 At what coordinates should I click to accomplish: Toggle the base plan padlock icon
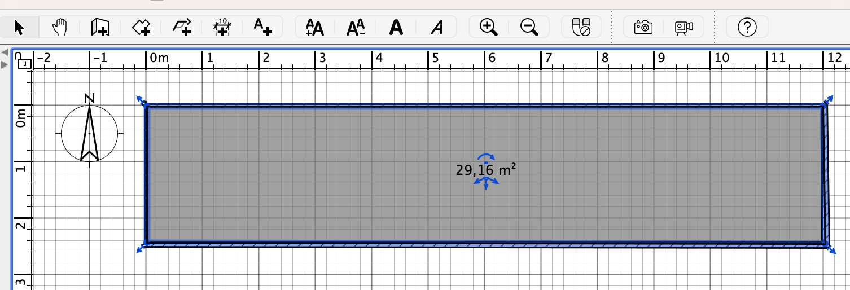pyautogui.click(x=23, y=60)
